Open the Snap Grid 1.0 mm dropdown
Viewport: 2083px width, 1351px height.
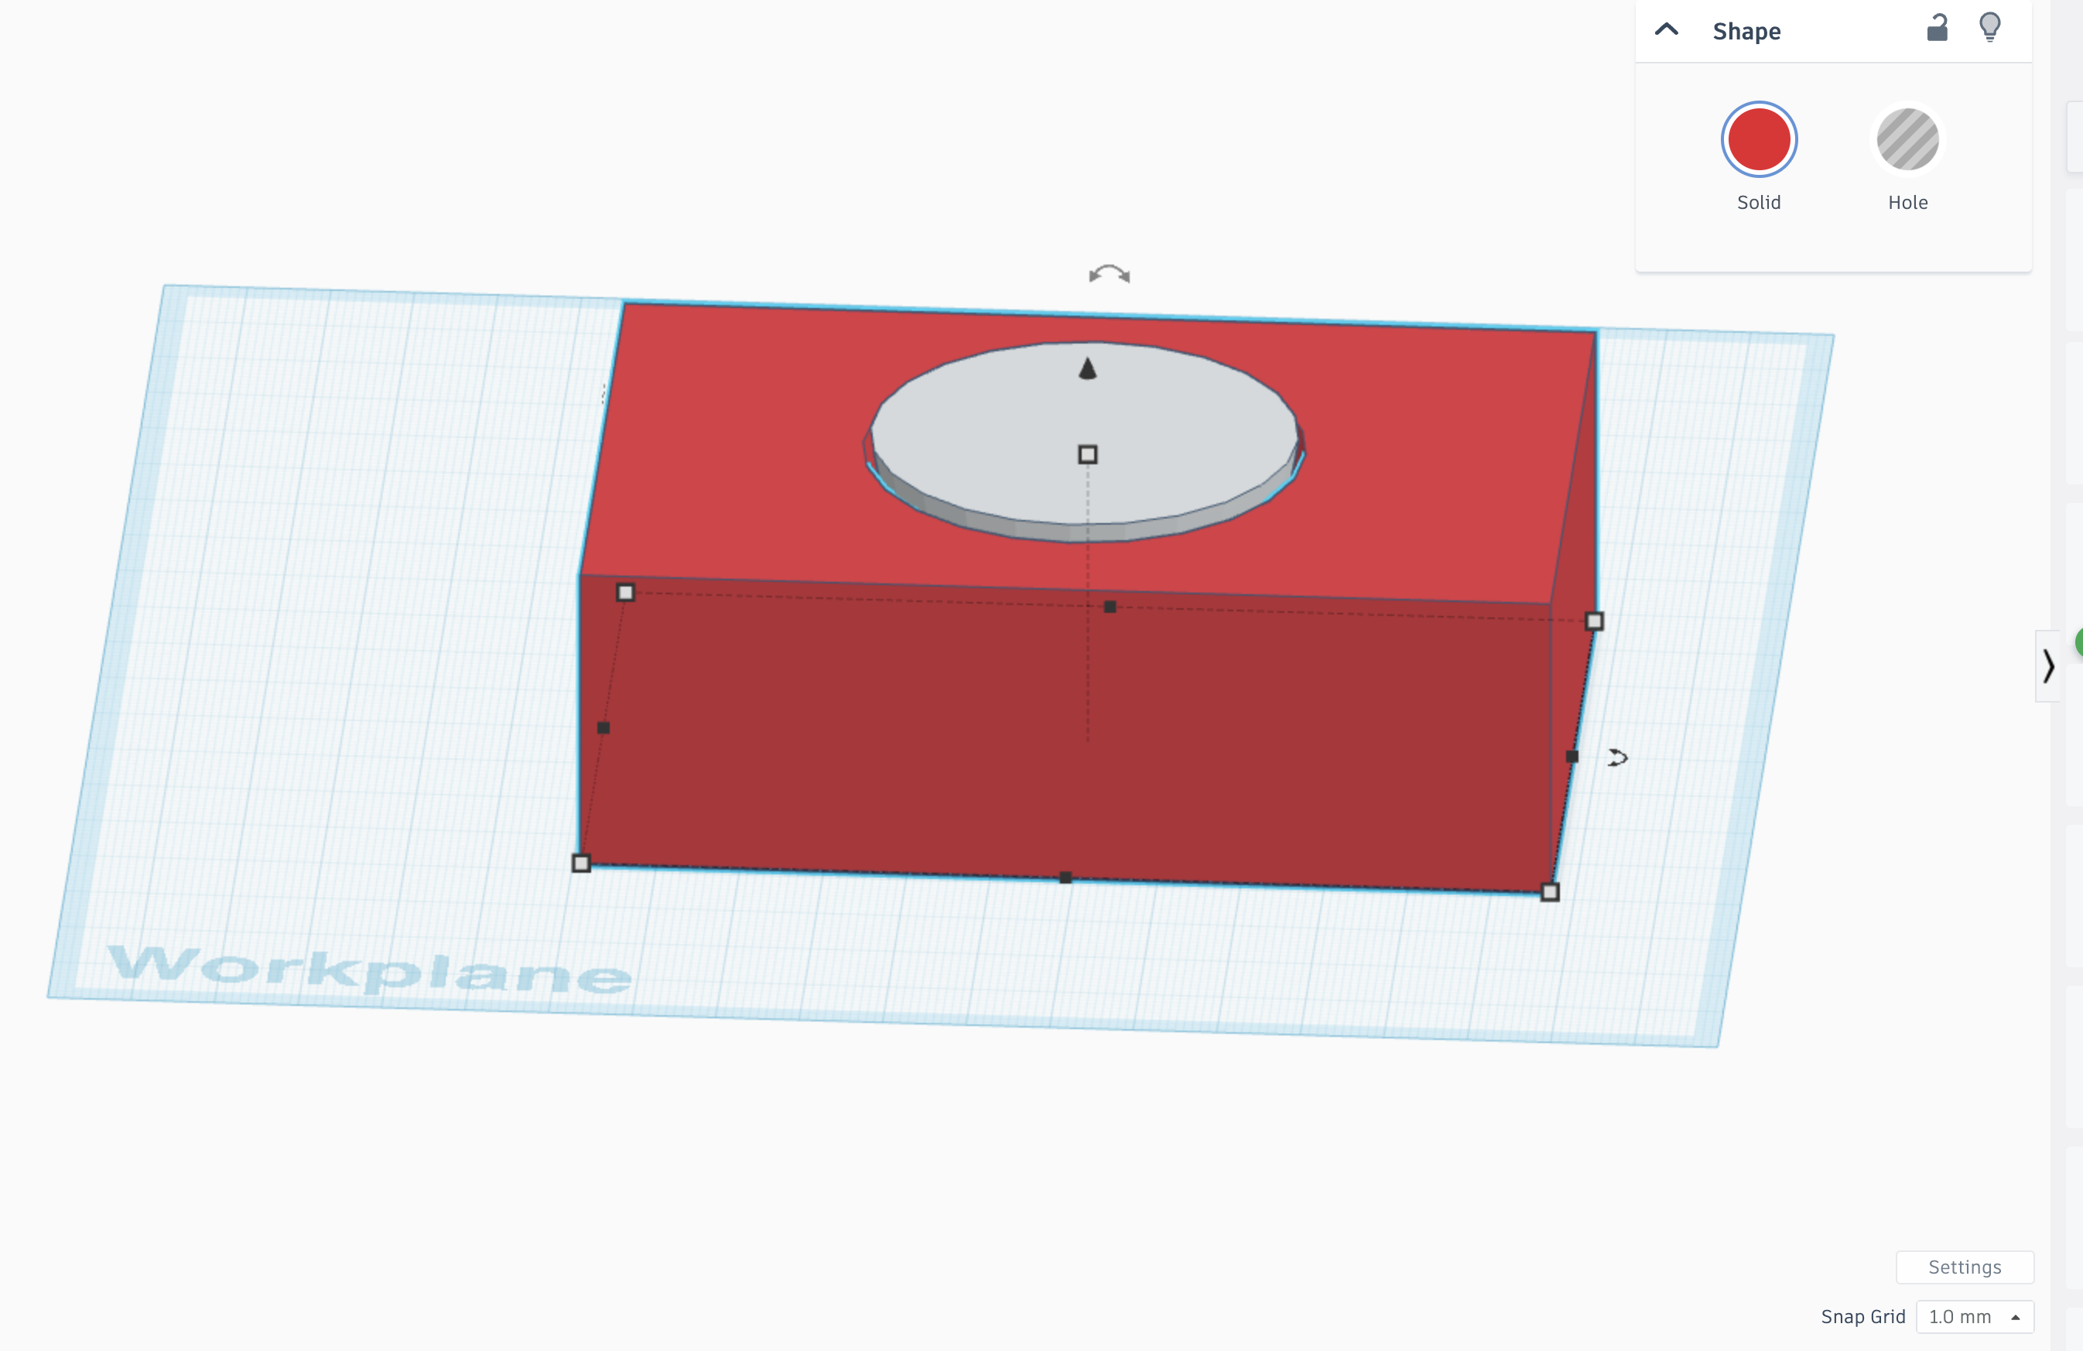pos(1975,1316)
